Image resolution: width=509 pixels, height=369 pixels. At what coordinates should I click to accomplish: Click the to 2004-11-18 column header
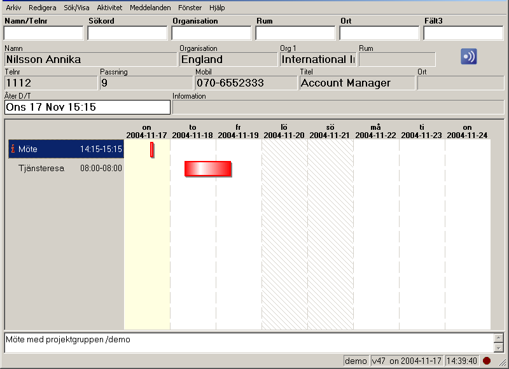[193, 131]
